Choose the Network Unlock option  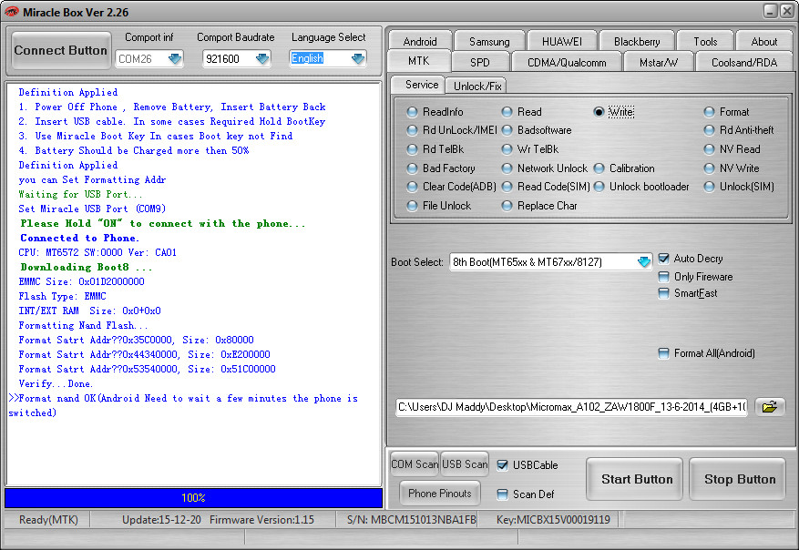507,168
